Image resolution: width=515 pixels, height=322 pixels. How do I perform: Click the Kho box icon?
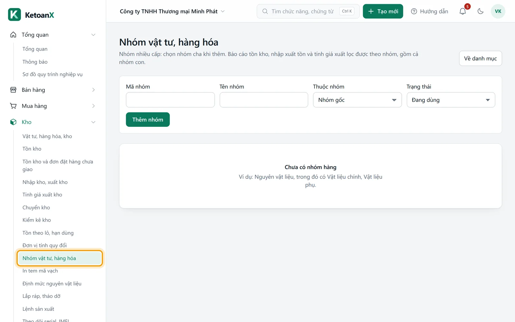tap(13, 122)
